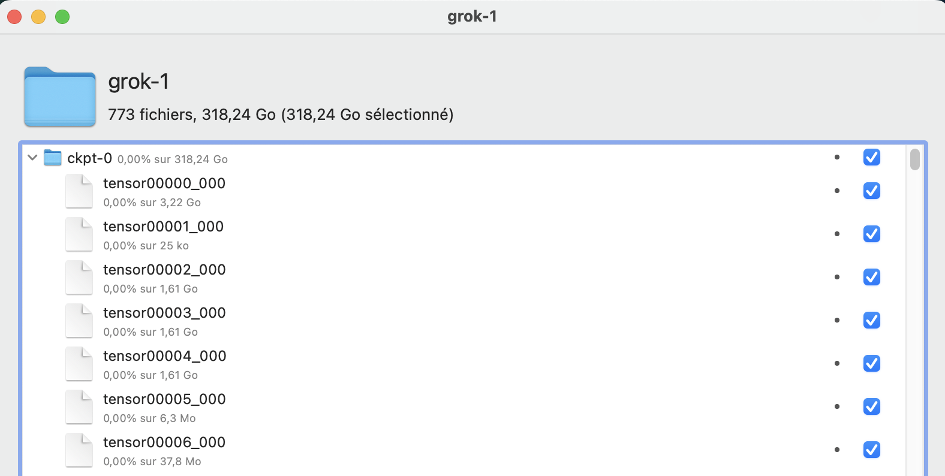Viewport: 945px width, 476px height.
Task: Click the tensor00001_000 file icon
Action: (79, 234)
